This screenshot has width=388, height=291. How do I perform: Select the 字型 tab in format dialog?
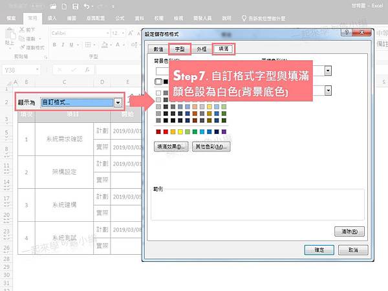tap(180, 49)
